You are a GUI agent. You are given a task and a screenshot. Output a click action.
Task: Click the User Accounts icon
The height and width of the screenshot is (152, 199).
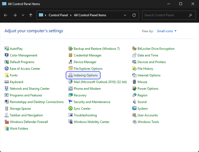tap(134, 115)
